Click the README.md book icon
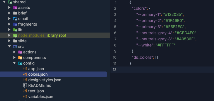The width and height of the screenshot is (214, 101). click(x=25, y=85)
